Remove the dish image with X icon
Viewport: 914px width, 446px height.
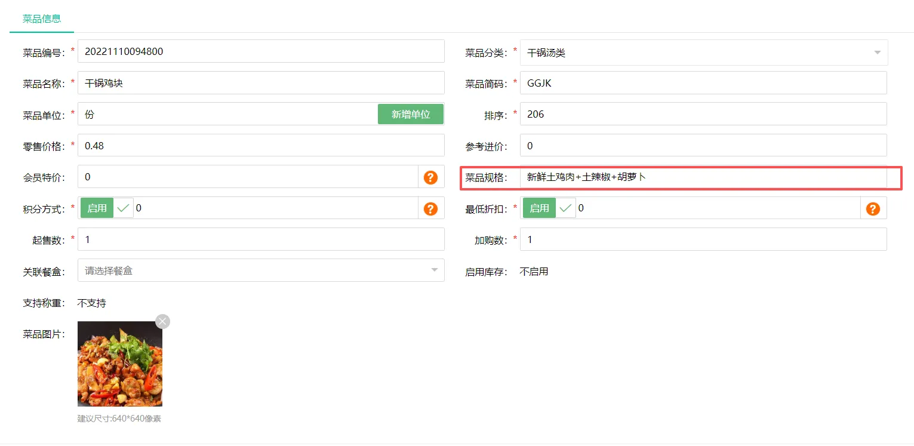click(162, 321)
